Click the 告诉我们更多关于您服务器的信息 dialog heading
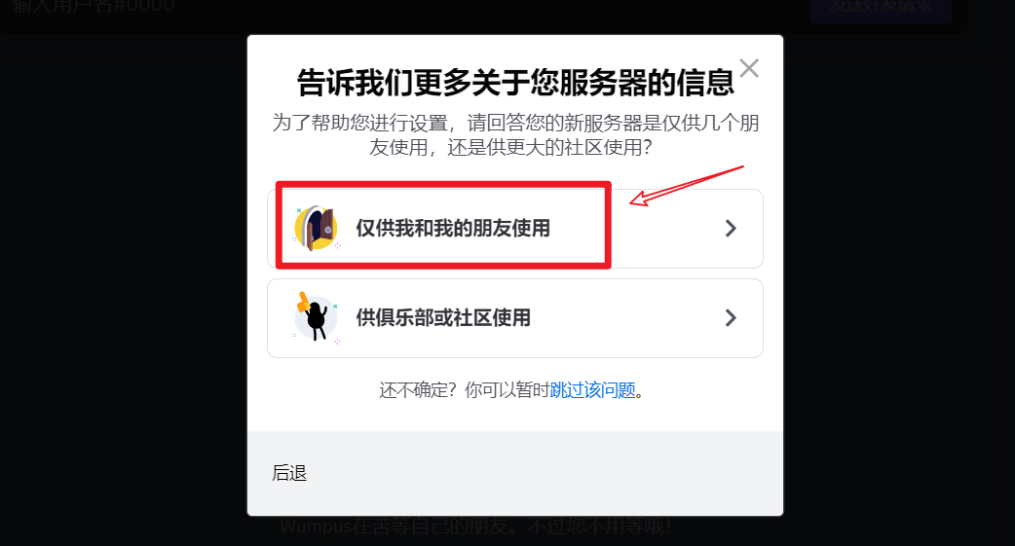The image size is (1015, 546). [x=515, y=83]
